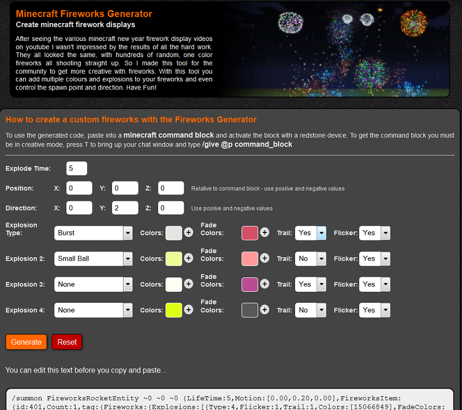Add another color for Explosion 3

point(189,284)
